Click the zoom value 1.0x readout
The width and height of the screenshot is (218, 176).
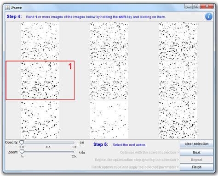click(82, 153)
